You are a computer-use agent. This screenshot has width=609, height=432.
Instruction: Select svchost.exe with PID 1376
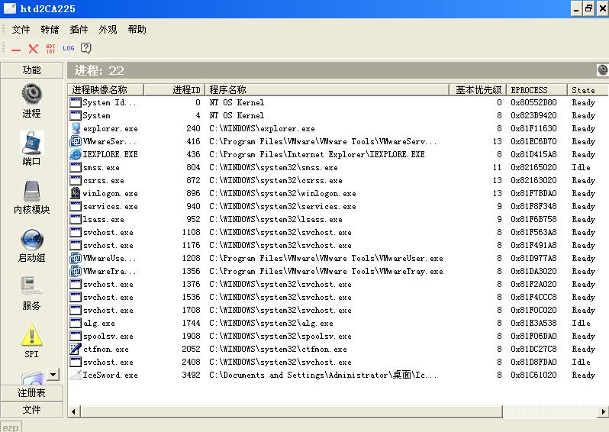coord(337,284)
